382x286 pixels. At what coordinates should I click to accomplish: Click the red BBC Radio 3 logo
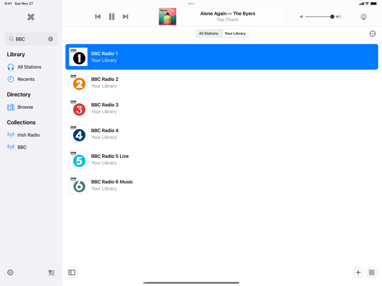pos(78,108)
